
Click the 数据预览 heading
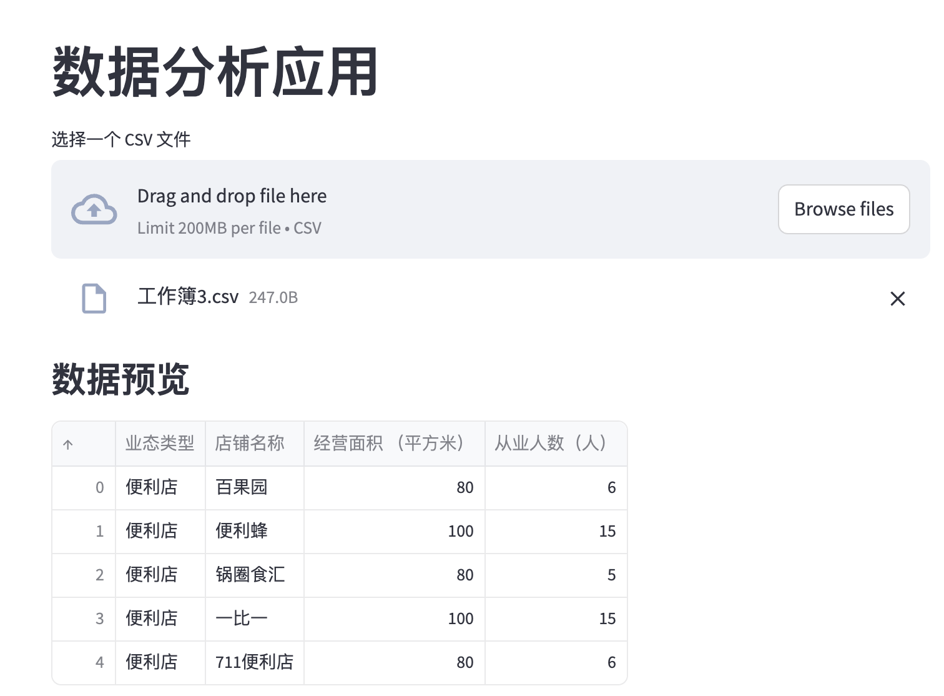pos(120,379)
